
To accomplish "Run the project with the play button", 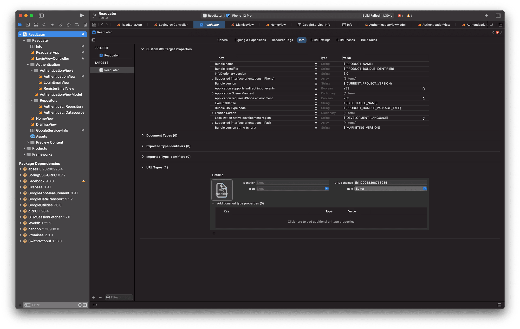I will tap(82, 16).
